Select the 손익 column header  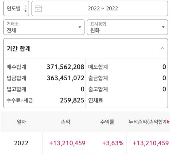(65, 122)
